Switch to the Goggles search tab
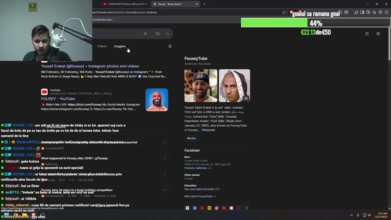Viewport: 391px width, 220px height. coord(120,46)
